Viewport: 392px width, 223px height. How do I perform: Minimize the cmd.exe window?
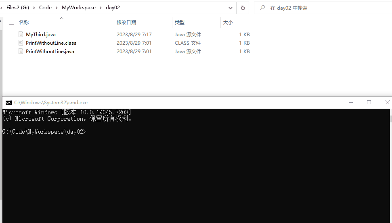click(x=350, y=103)
